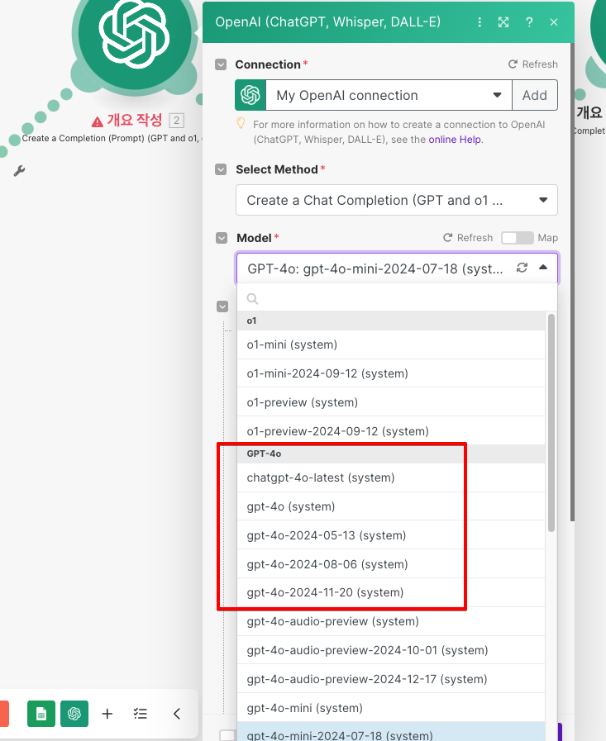The width and height of the screenshot is (606, 741).
Task: Click the panel's outer scrollbar
Action: [572, 283]
